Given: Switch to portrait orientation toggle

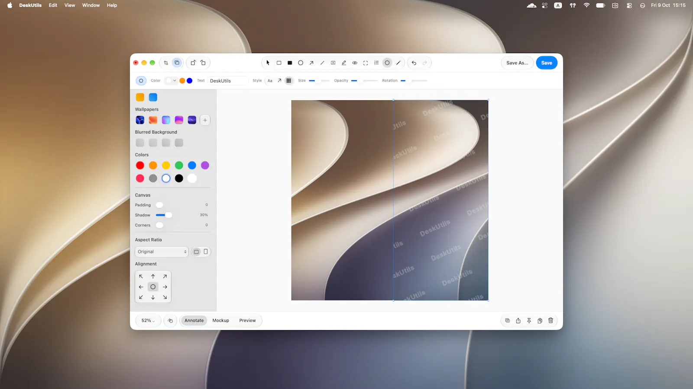Looking at the screenshot, I should coord(206,252).
